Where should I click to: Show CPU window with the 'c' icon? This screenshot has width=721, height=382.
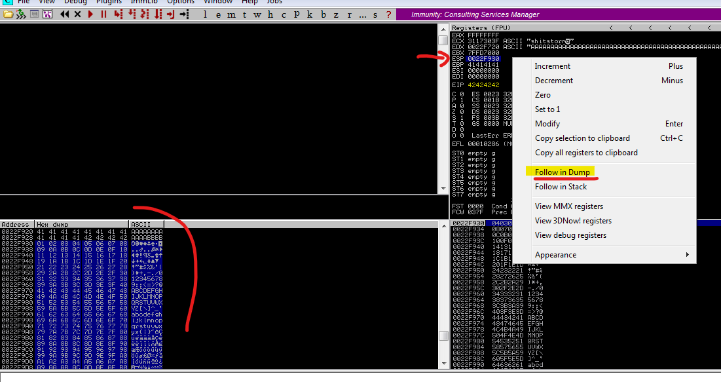coord(284,14)
